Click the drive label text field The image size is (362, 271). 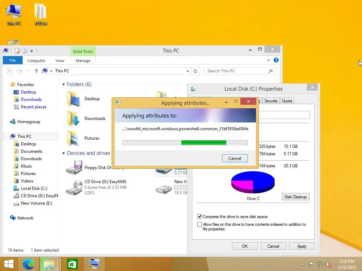284,115
